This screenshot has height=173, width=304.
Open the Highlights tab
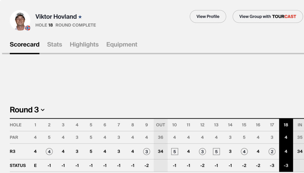[84, 45]
